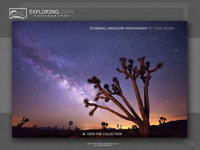Click the Joshua tree night sky photo

coord(99,79)
